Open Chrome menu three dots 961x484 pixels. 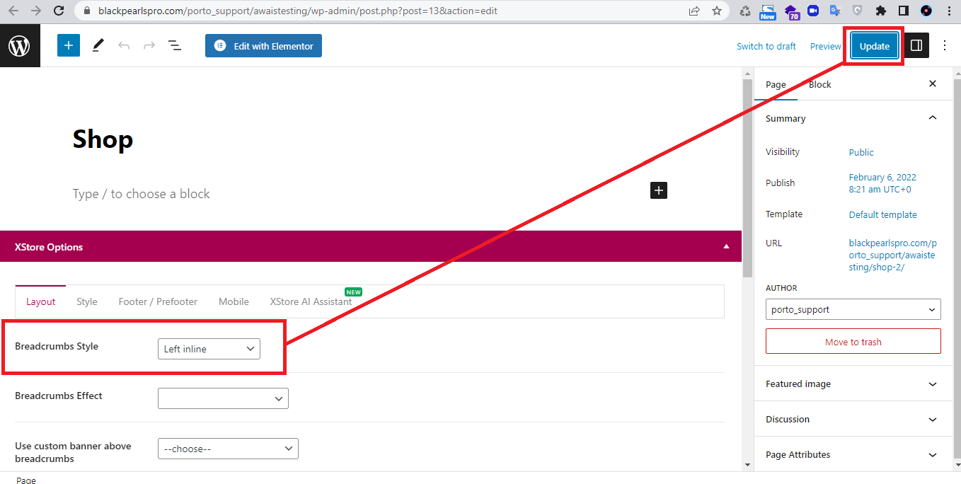[949, 11]
